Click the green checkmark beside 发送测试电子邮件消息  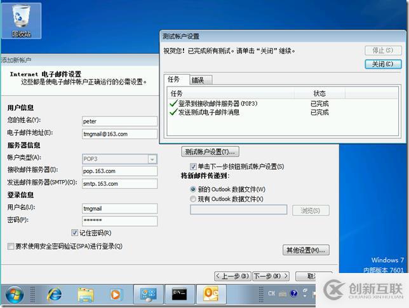click(173, 113)
